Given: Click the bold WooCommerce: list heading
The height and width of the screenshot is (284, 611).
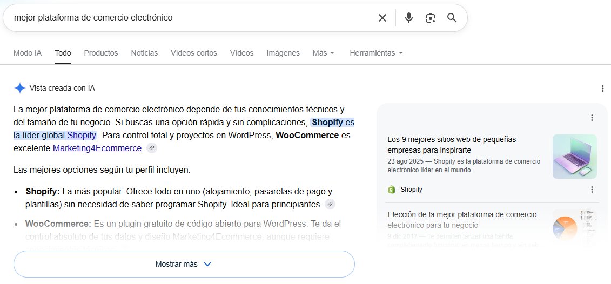Looking at the screenshot, I should pos(58,224).
